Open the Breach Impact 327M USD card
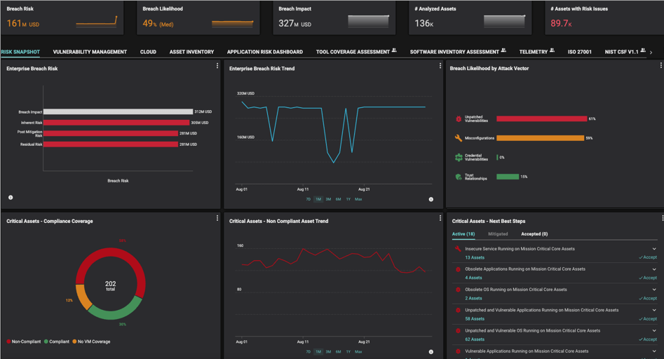 pyautogui.click(x=334, y=18)
